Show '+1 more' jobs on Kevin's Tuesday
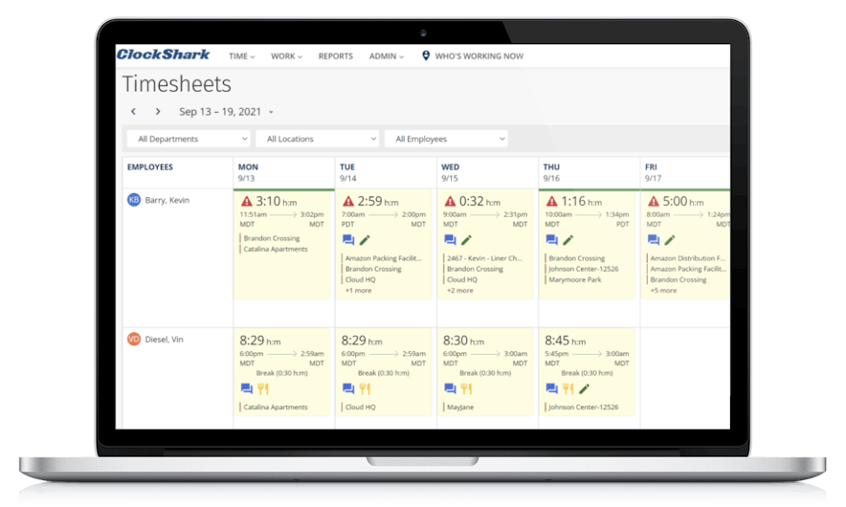This screenshot has width=846, height=507. [x=358, y=290]
